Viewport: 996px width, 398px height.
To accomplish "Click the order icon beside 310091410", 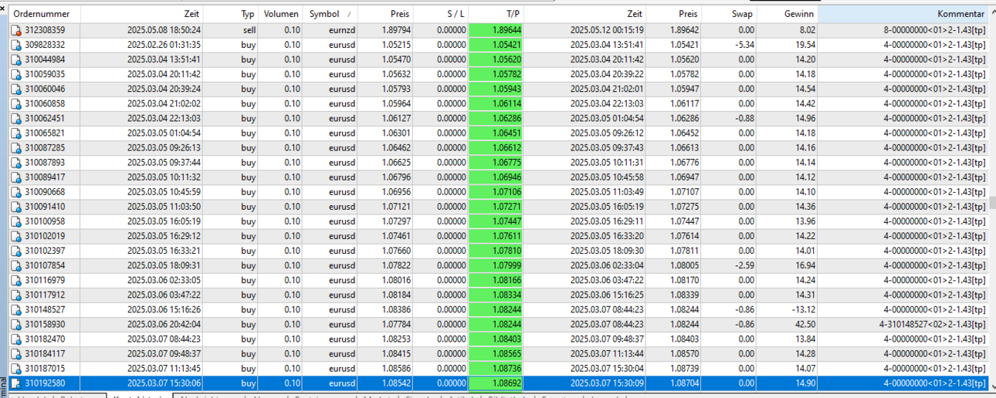I will point(16,206).
